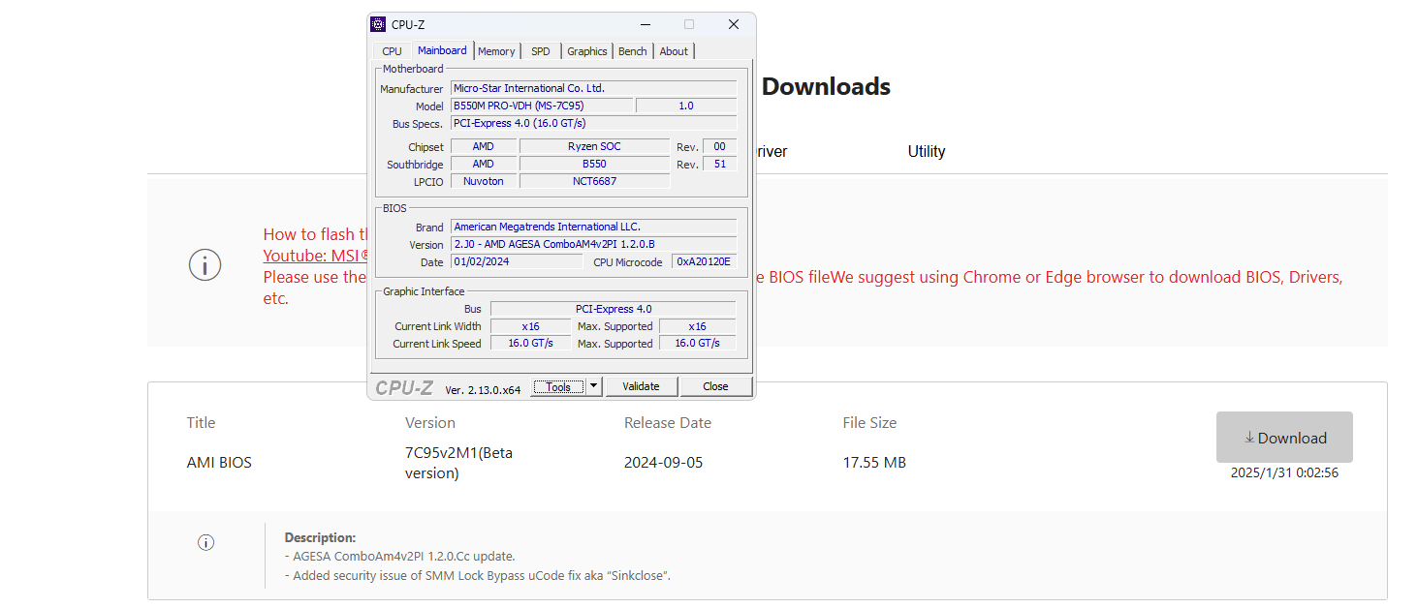Select the Utility tab on downloads page
Screen dimensions: 1418x608
click(927, 151)
